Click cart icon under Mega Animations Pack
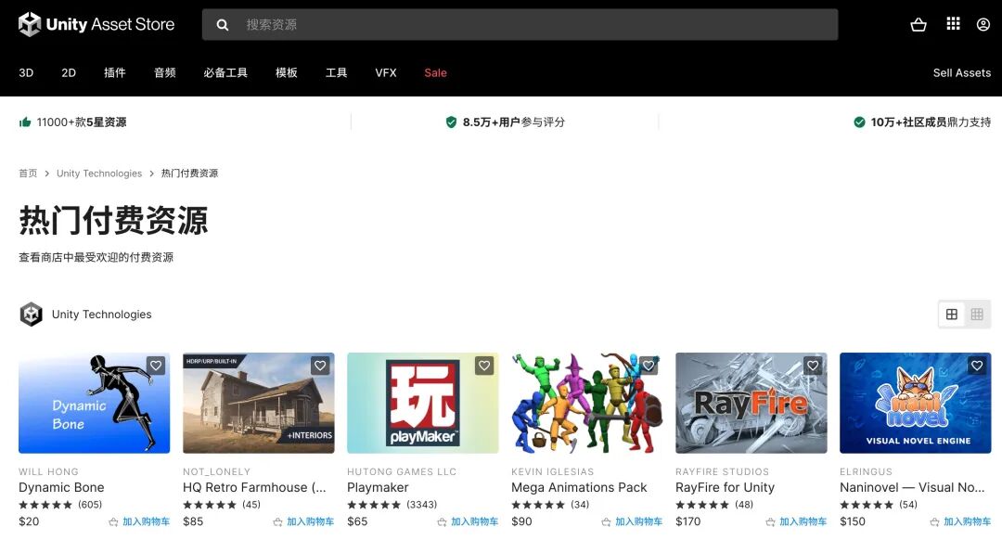 606,522
